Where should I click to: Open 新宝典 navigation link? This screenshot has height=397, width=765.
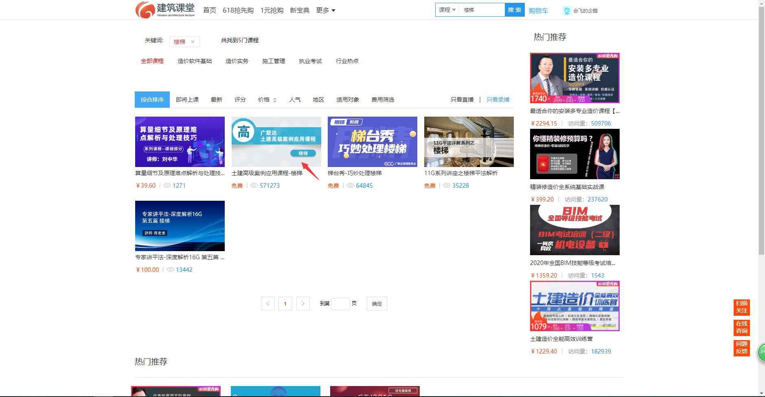[x=300, y=10]
